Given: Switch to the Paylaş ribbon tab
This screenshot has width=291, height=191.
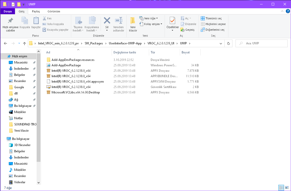Looking at the screenshot, I should click(x=36, y=11).
